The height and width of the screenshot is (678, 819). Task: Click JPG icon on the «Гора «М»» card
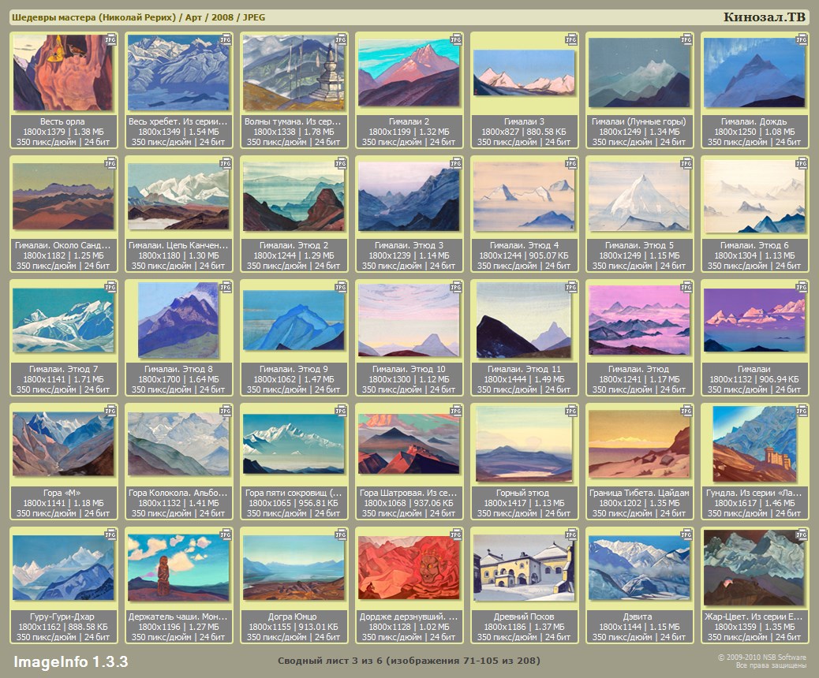[x=110, y=411]
